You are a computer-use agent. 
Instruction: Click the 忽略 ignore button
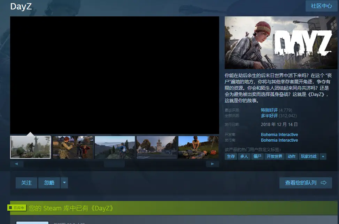point(49,183)
